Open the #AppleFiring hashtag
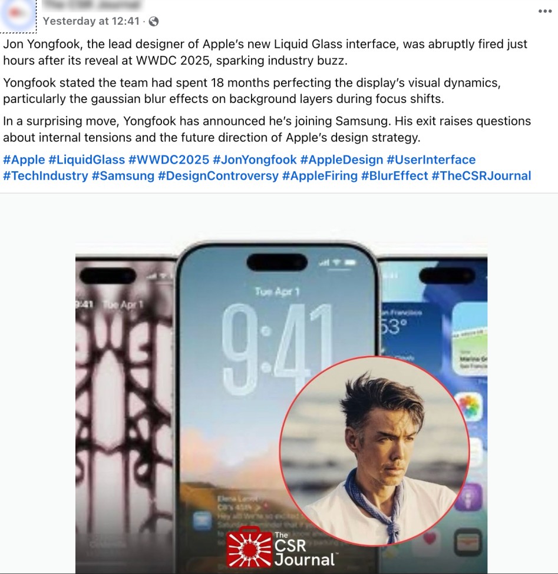The height and width of the screenshot is (574, 558). point(320,175)
